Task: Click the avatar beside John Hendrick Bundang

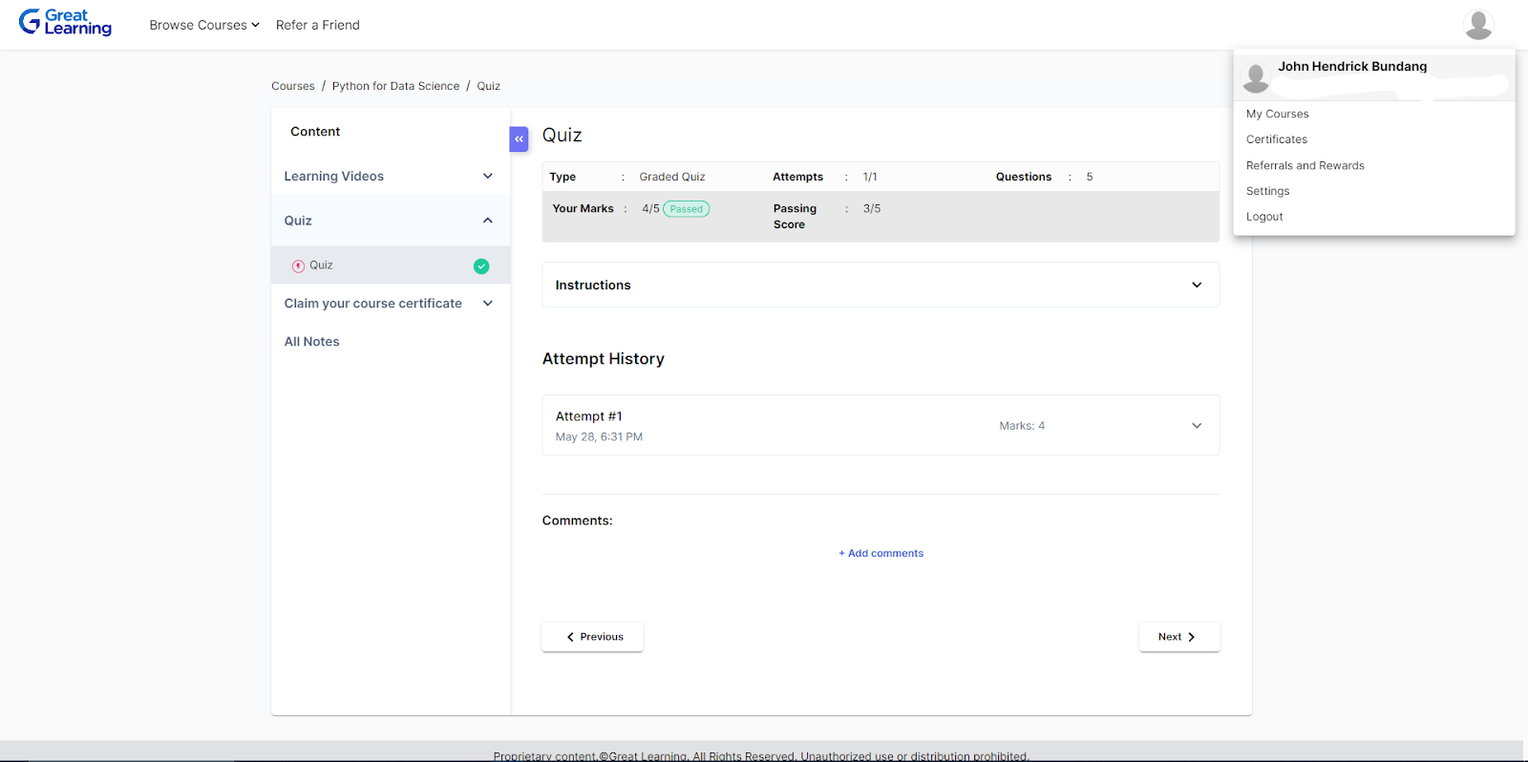Action: click(1256, 78)
